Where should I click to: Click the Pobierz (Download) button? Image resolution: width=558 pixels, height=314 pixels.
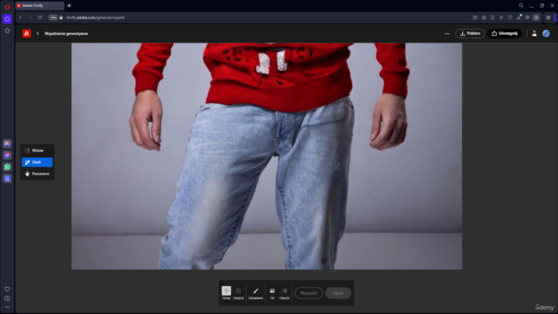[470, 33]
